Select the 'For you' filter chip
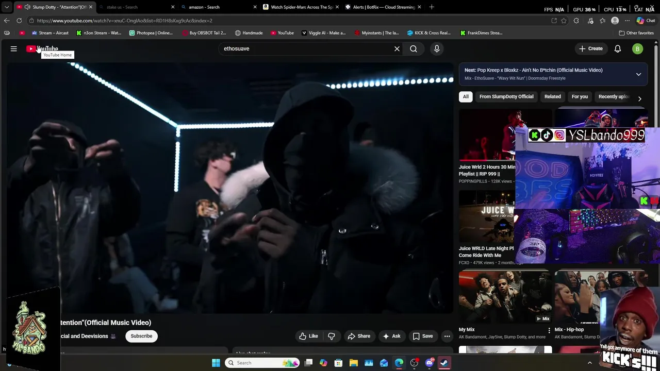This screenshot has width=660, height=371. pos(580,96)
